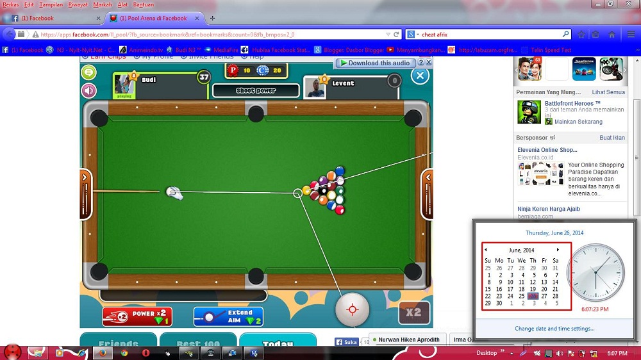Close the pool match with the round X
Viewport: 641px width, 360px height.
(420, 76)
